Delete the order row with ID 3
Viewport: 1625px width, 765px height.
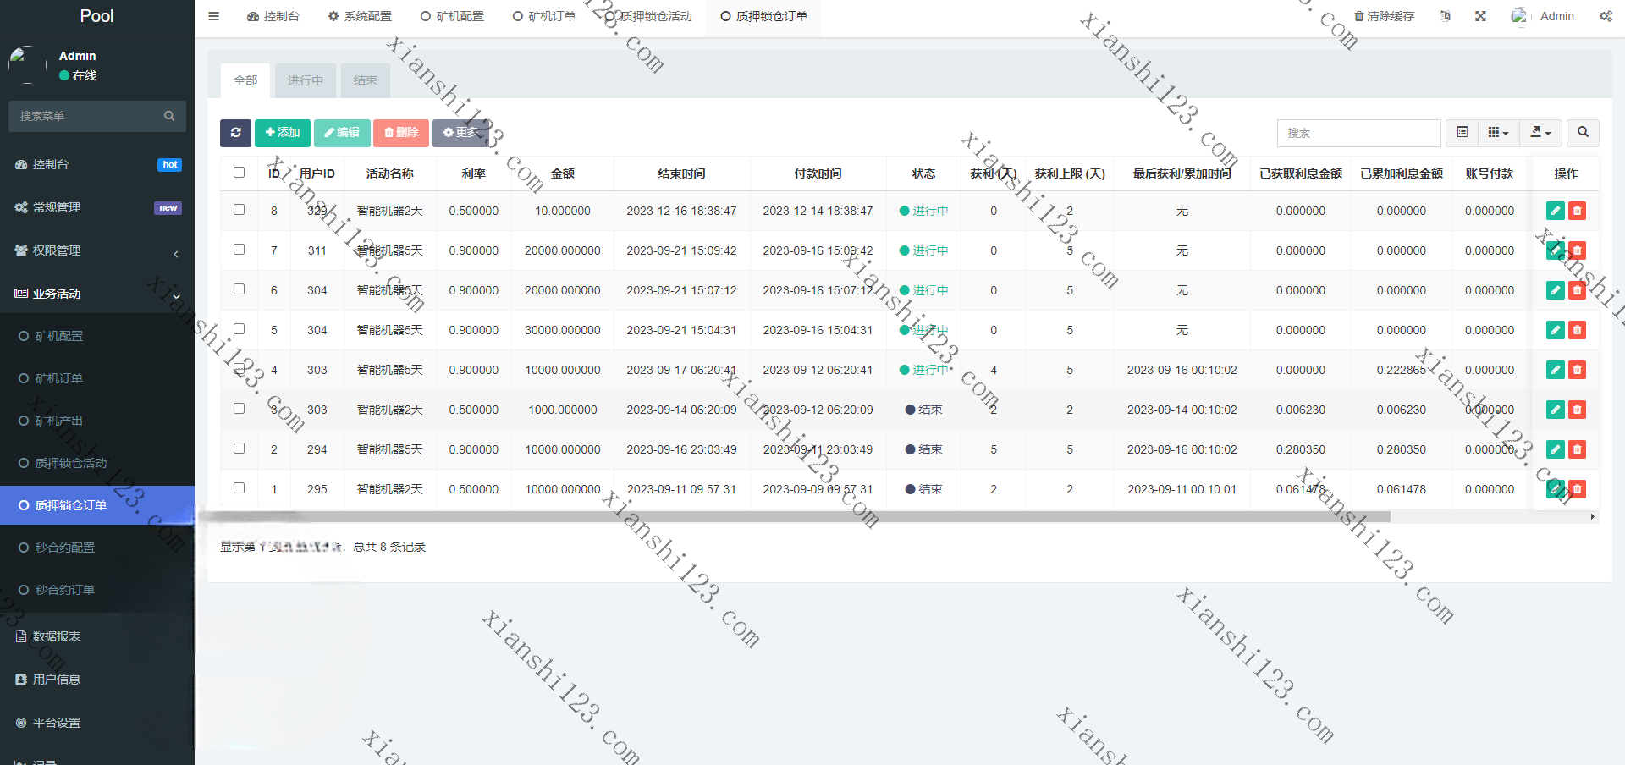pyautogui.click(x=1577, y=410)
